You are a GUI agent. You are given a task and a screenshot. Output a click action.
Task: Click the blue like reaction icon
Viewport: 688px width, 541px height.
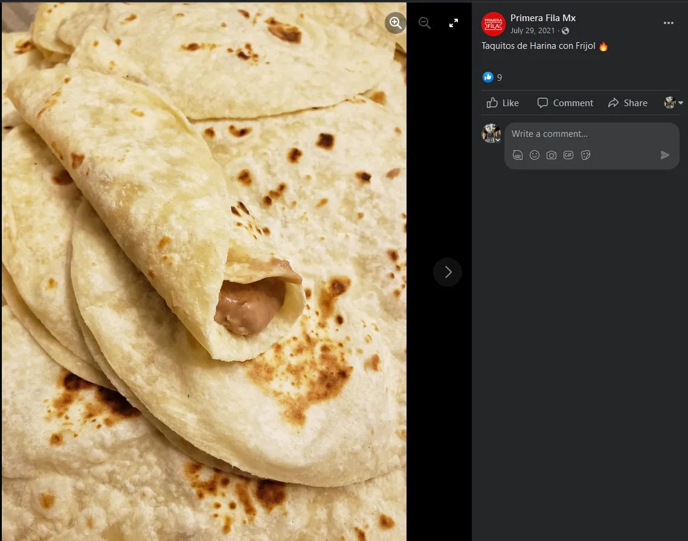488,77
